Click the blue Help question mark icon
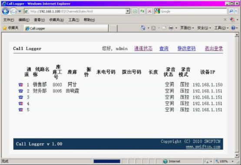 pyautogui.click(x=233, y=28)
